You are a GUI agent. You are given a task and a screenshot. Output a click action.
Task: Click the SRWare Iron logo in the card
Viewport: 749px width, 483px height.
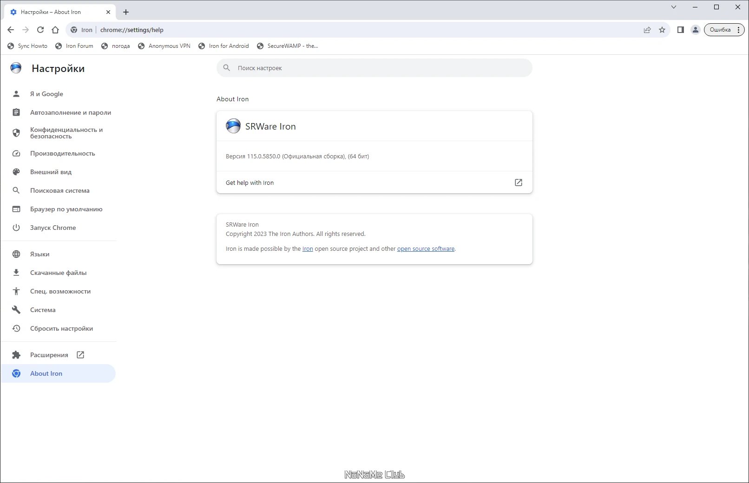[x=233, y=126]
